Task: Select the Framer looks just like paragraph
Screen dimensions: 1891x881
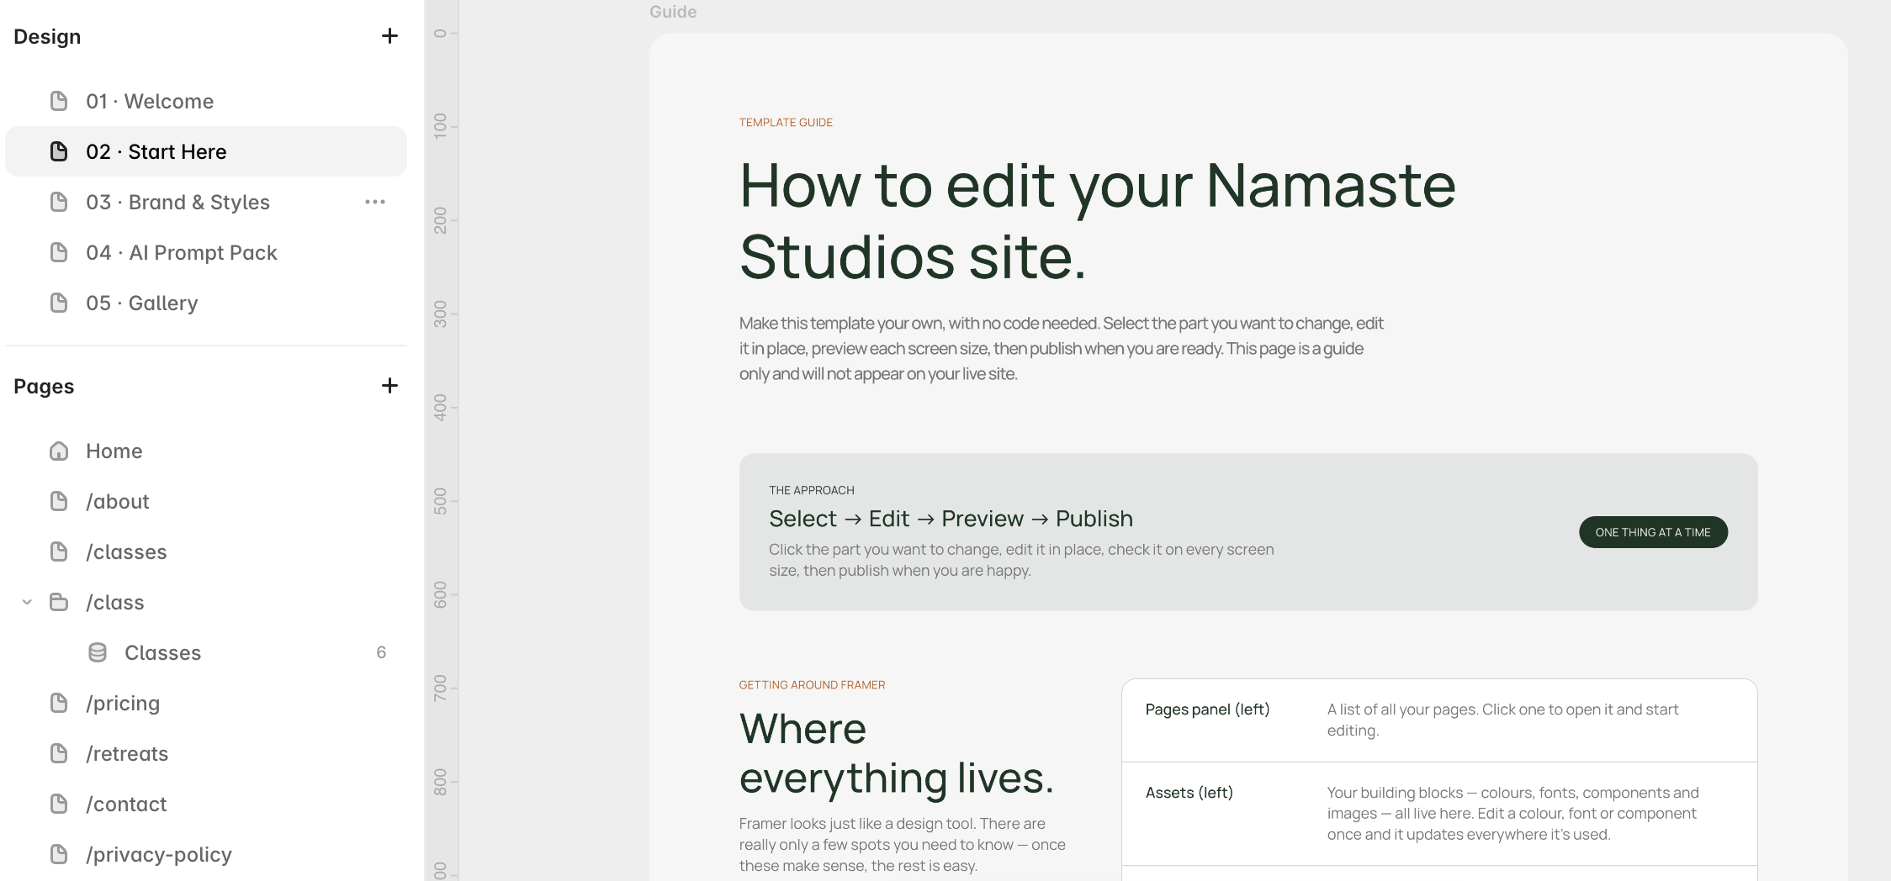Action: [x=903, y=844]
